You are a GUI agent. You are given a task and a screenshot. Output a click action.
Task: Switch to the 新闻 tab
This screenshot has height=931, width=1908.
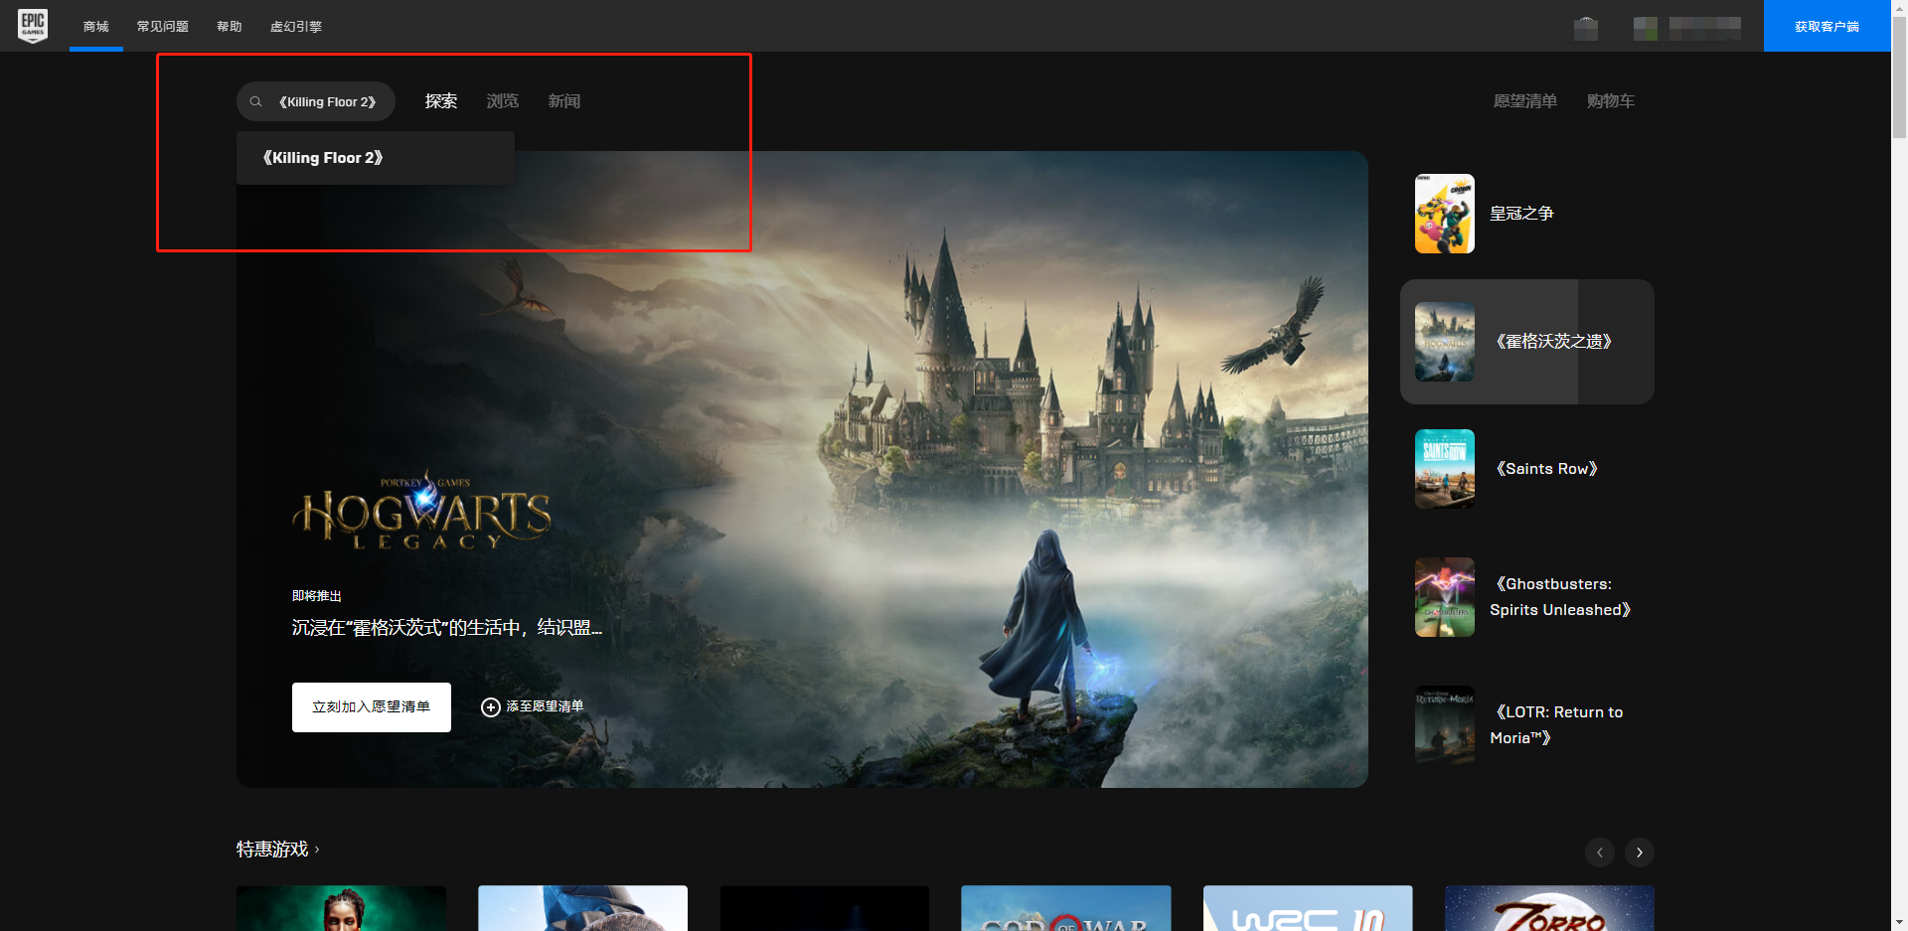coord(563,101)
